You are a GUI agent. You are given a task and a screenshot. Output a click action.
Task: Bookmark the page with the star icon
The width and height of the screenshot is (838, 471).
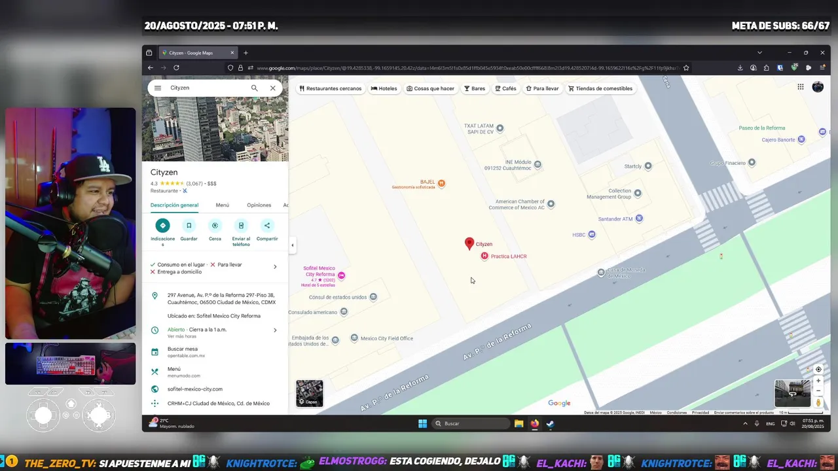point(686,67)
